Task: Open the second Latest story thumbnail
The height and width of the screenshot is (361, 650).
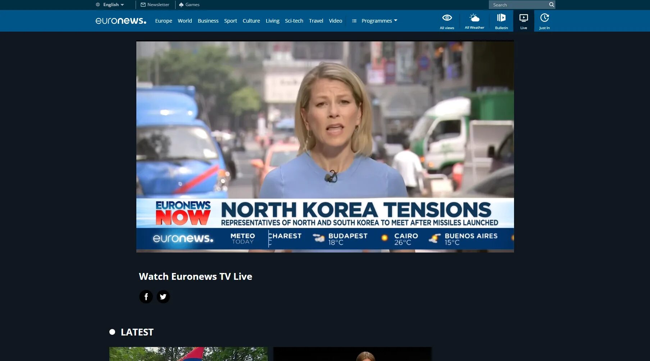Action: coord(353,354)
